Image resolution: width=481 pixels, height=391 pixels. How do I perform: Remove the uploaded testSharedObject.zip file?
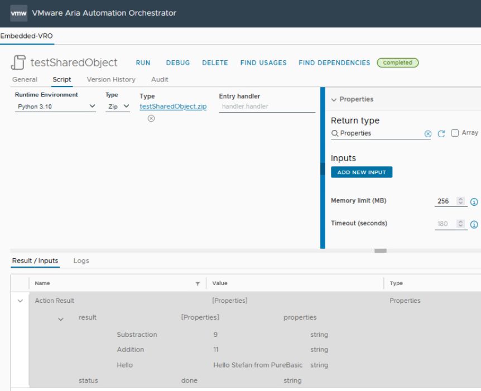point(151,118)
